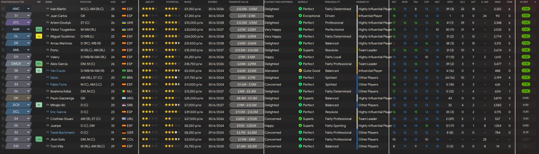Click the Yel status badge on Miguel Gutiérrez's row
Screen dimensions: 539x154
coord(39,36)
